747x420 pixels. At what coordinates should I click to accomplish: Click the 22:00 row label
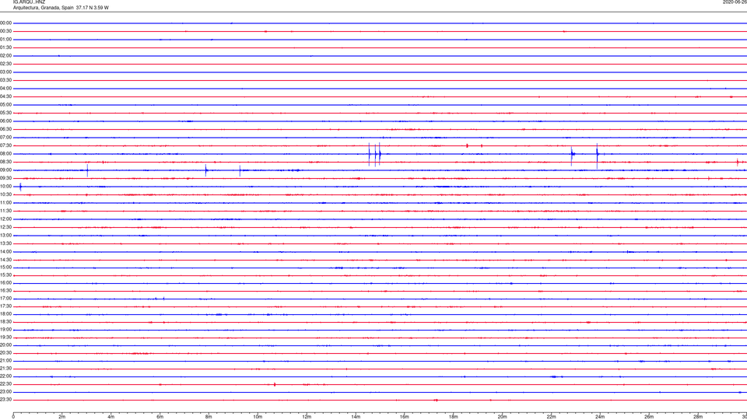[x=5, y=376]
